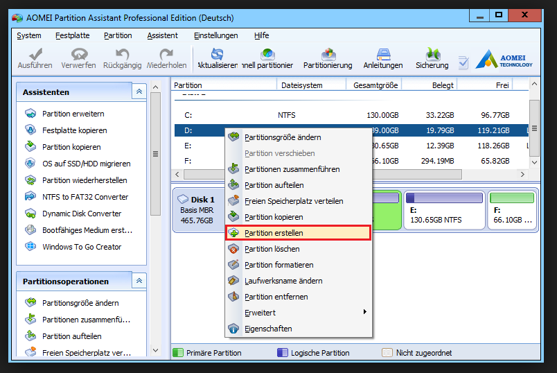Select the C: NTFS partition row
The height and width of the screenshot is (373, 557).
(x=351, y=115)
